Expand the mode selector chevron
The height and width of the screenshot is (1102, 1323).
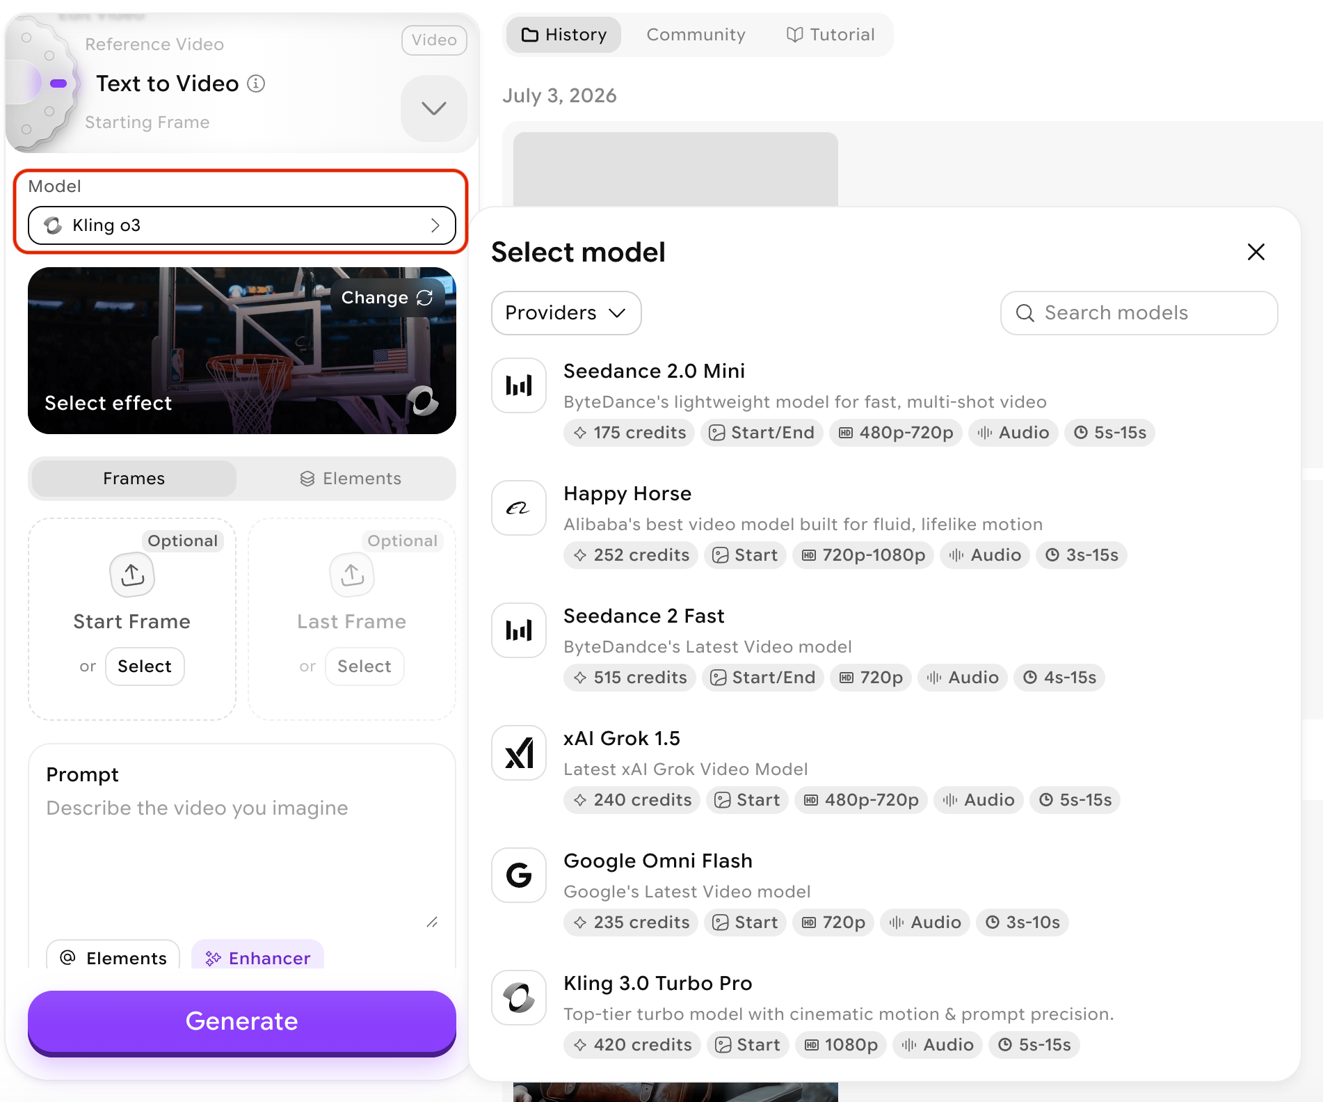pos(434,109)
